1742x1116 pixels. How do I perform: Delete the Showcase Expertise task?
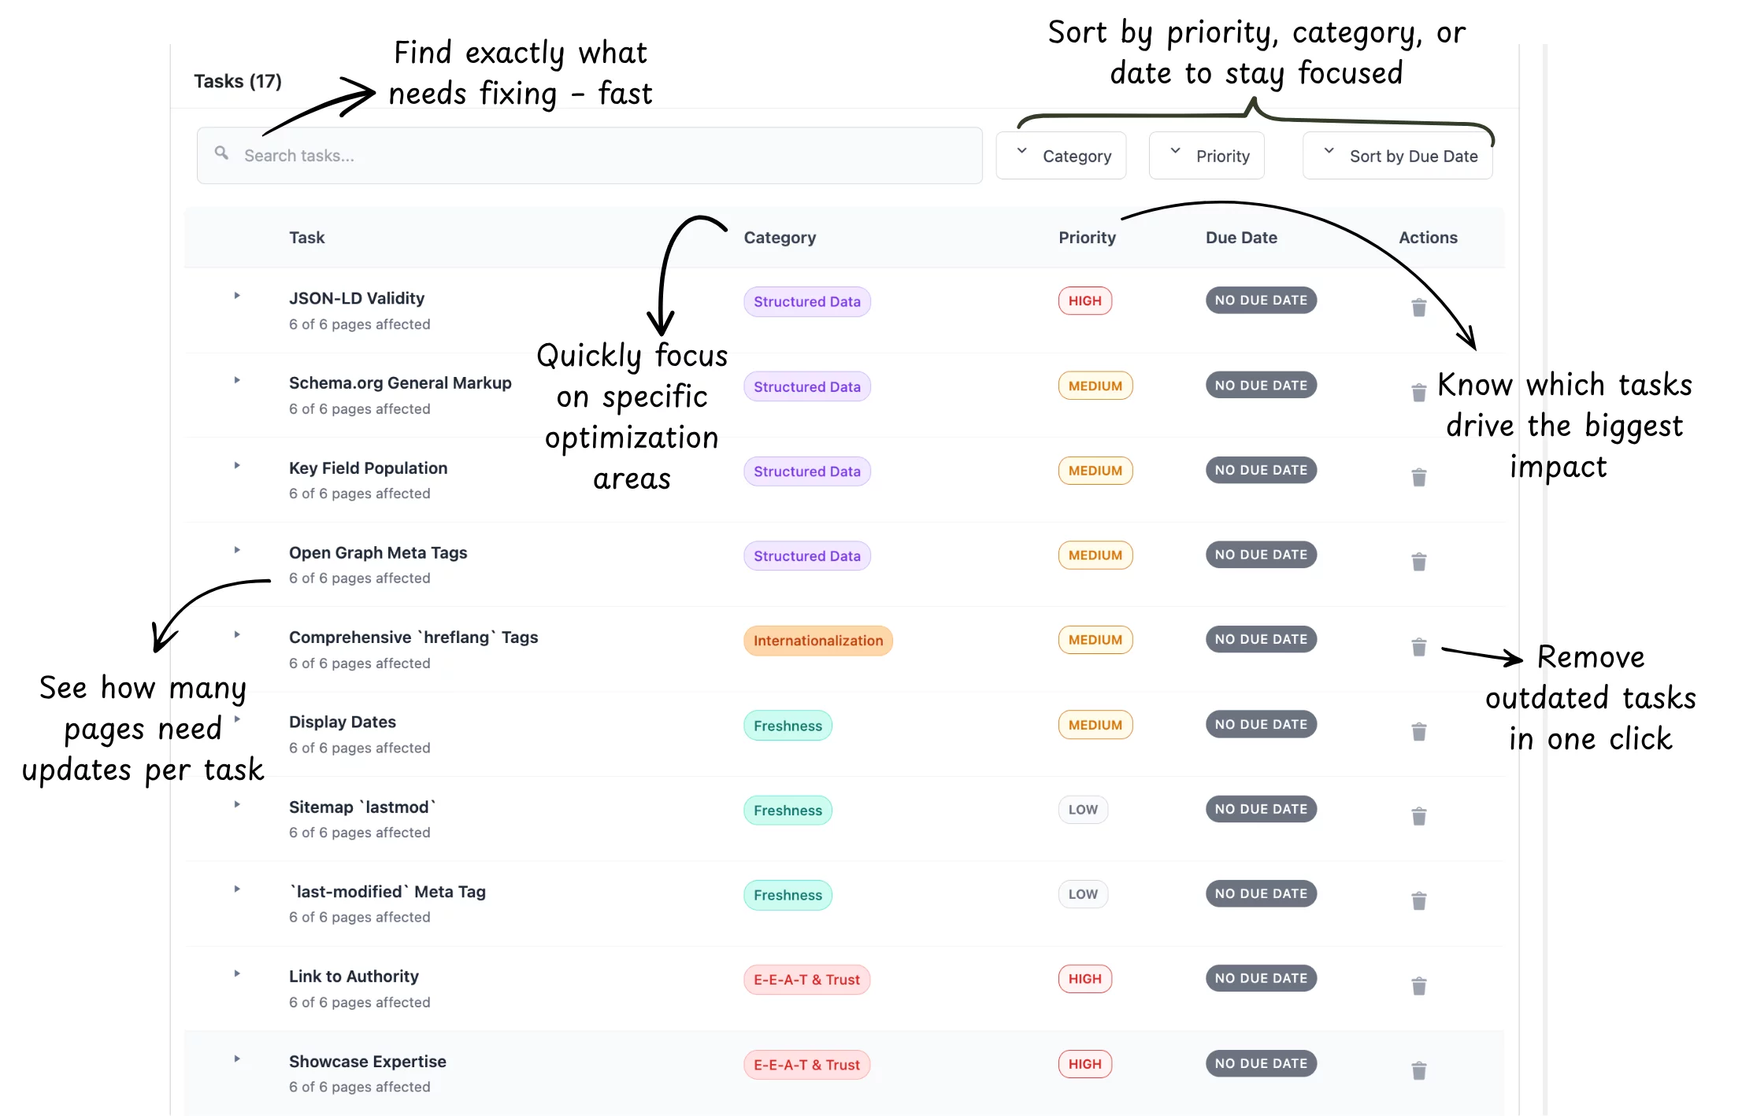pyautogui.click(x=1418, y=1071)
